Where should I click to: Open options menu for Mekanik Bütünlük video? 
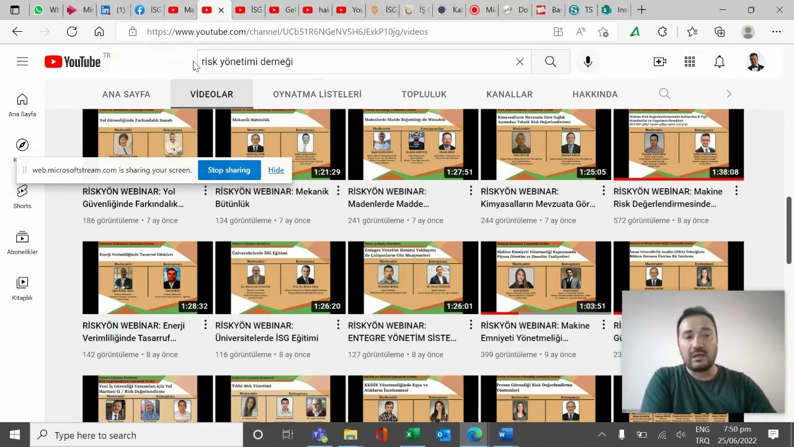(338, 191)
